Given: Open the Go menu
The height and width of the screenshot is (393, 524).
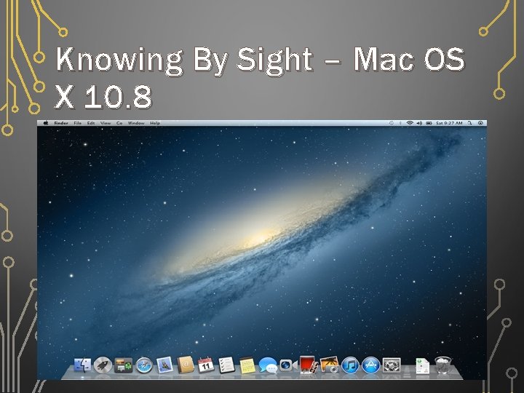Looking at the screenshot, I should pos(119,123).
